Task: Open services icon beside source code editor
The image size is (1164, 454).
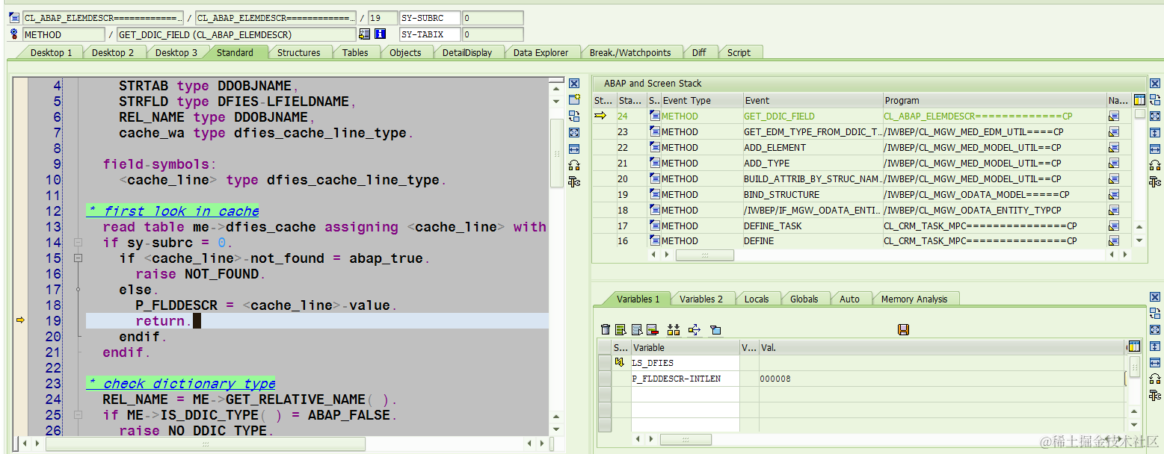Action: [574, 165]
